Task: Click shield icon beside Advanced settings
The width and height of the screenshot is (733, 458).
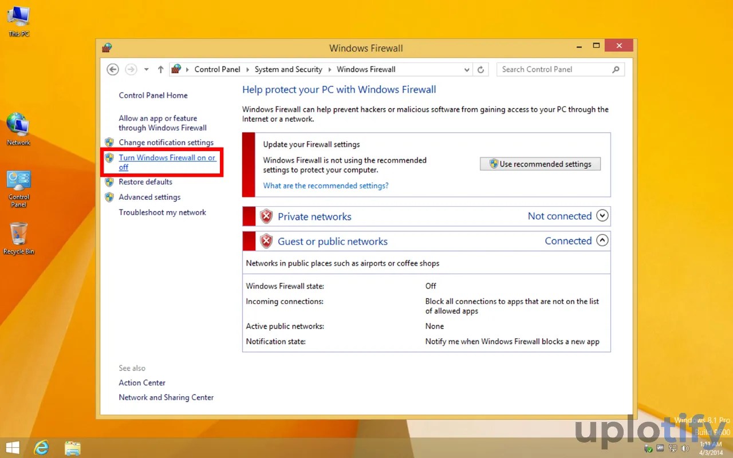Action: 109,197
